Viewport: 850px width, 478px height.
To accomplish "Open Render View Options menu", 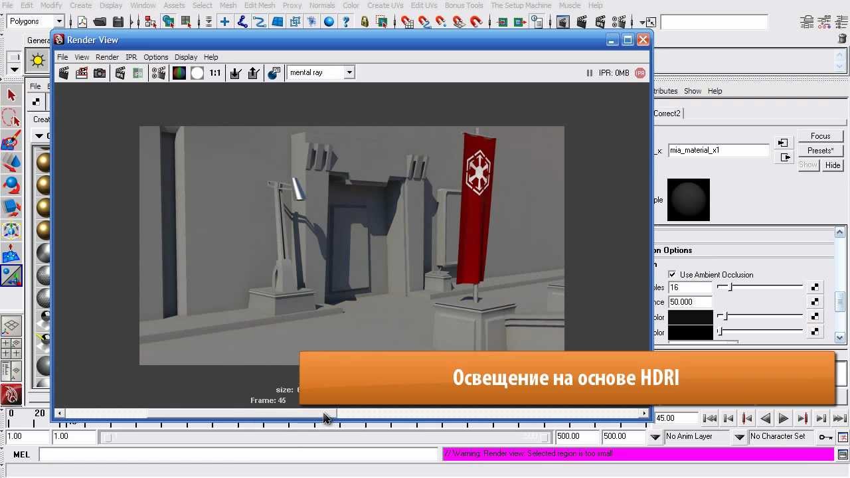I will (156, 57).
